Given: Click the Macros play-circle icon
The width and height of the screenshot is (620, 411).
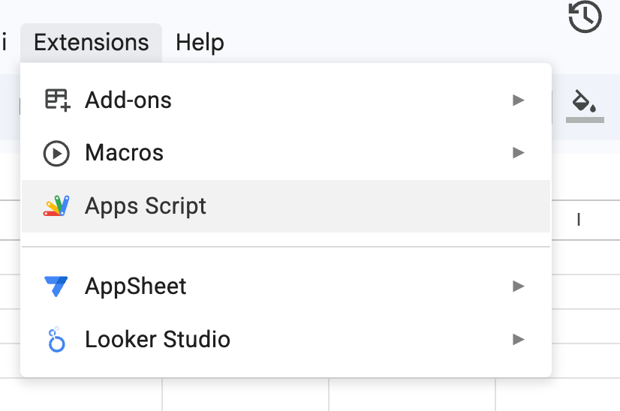Looking at the screenshot, I should tap(56, 153).
